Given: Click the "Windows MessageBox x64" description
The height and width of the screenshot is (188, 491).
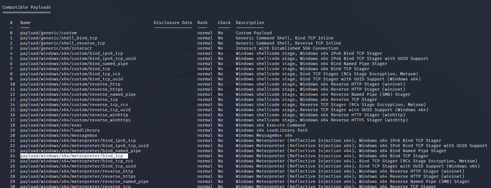Looking at the screenshot, I should [264, 135].
